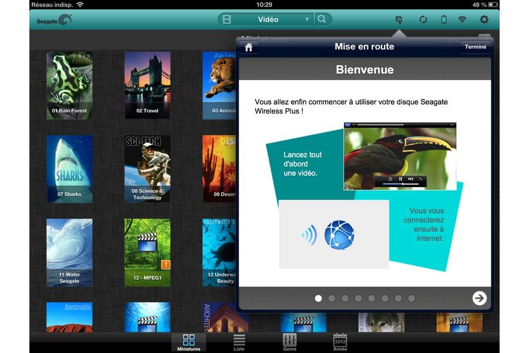Image resolution: width=529 pixels, height=353 pixels.
Task: Open the 03 Animal video thumbnail
Action: click(x=219, y=85)
